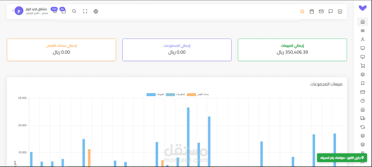Click the purple app logo in the sidebar

point(362,8)
